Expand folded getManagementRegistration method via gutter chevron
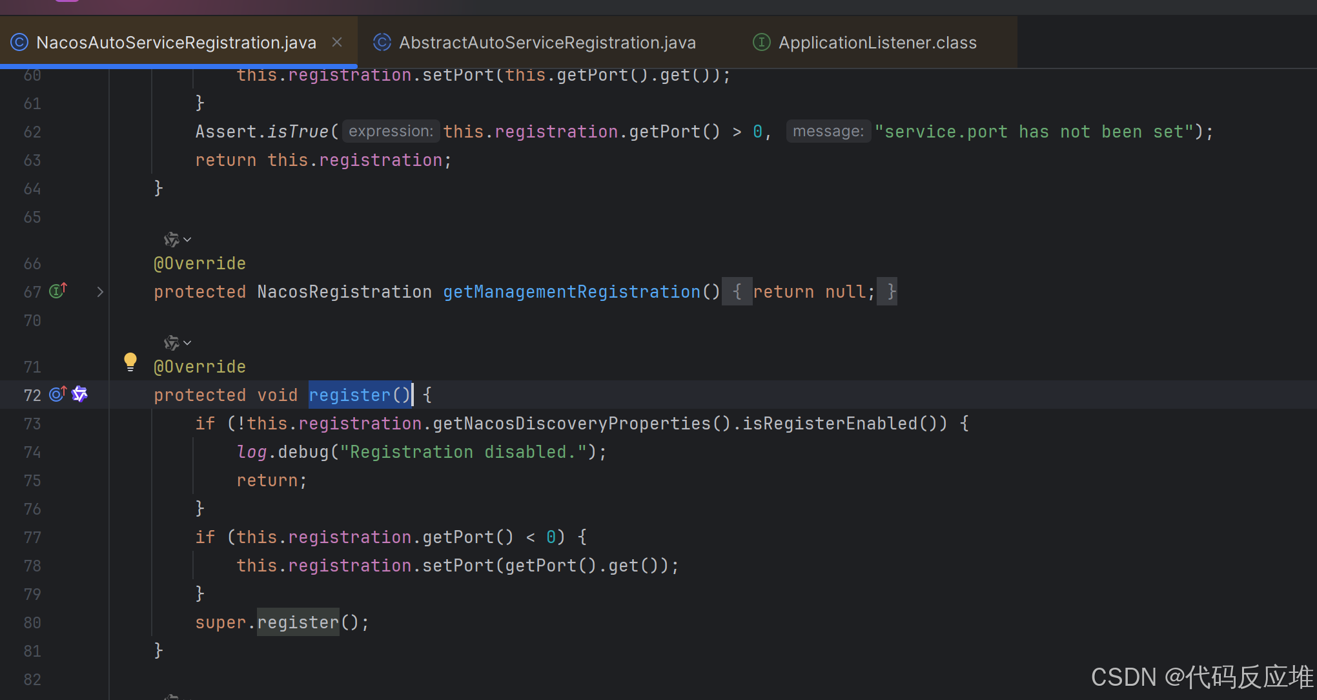The height and width of the screenshot is (700, 1317). point(100,292)
